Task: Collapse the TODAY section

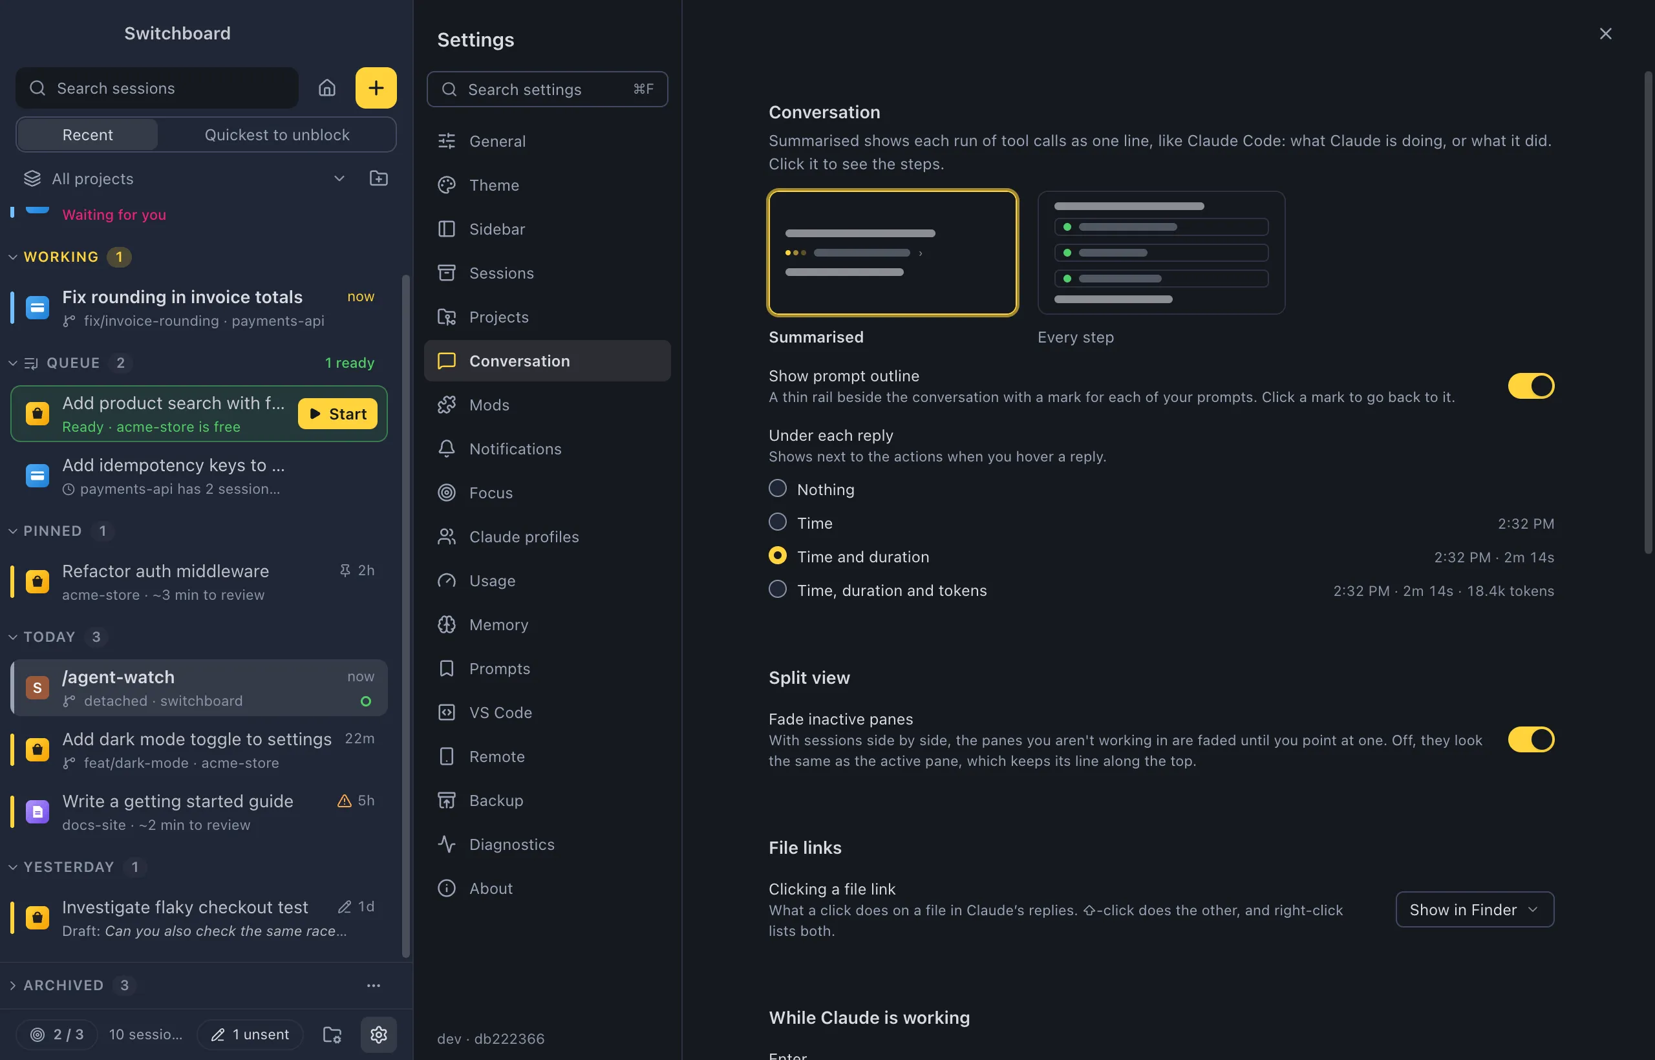Action: tap(12, 637)
